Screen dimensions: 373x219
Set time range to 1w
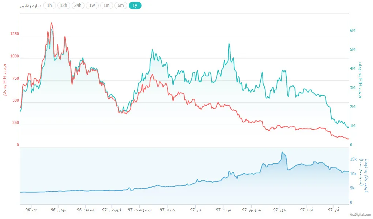point(92,5)
